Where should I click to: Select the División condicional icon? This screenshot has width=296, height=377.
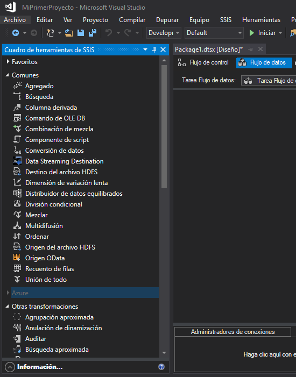[x=17, y=204]
